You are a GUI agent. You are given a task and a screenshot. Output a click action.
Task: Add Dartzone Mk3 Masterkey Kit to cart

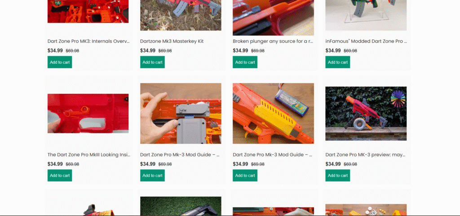click(152, 62)
